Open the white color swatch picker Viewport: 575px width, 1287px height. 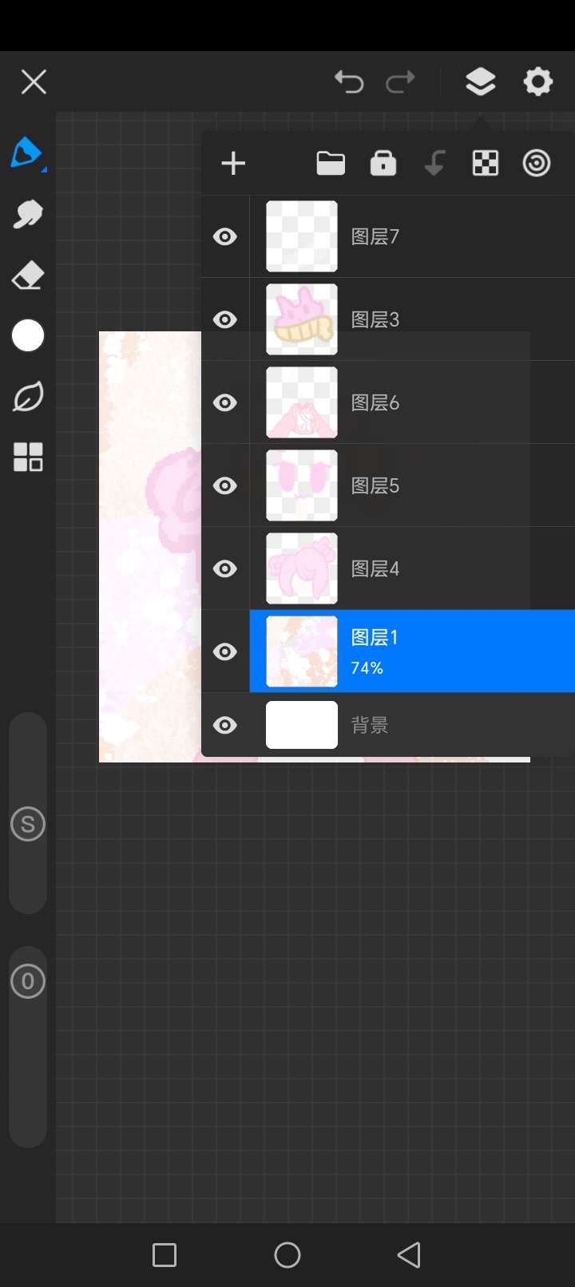click(28, 335)
